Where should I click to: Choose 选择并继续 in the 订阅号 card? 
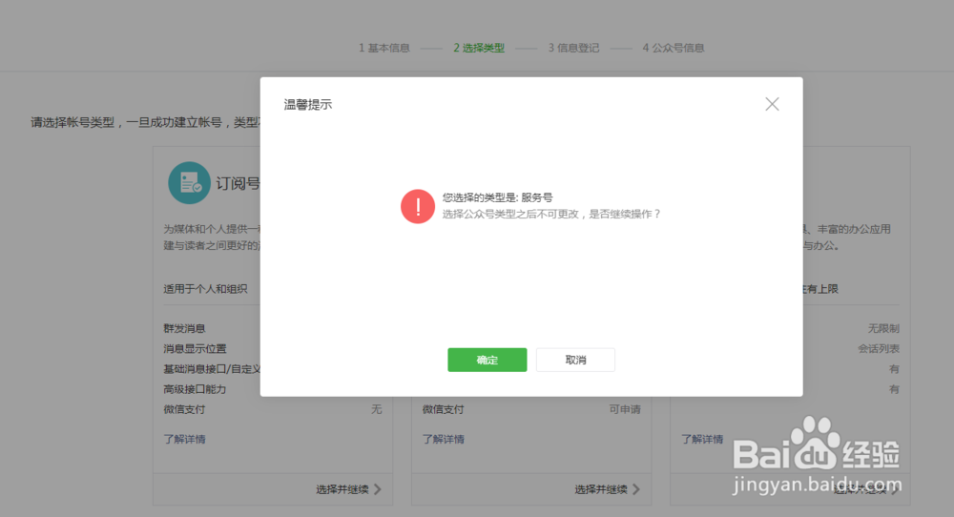tap(342, 489)
